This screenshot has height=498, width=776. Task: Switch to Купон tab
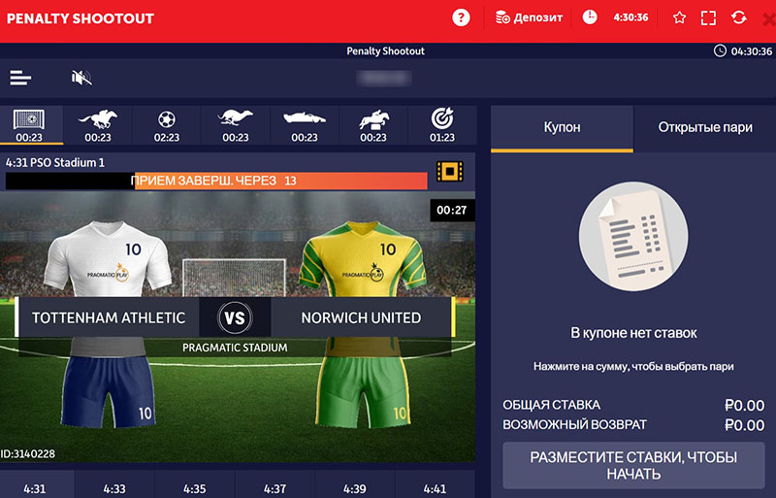562,128
